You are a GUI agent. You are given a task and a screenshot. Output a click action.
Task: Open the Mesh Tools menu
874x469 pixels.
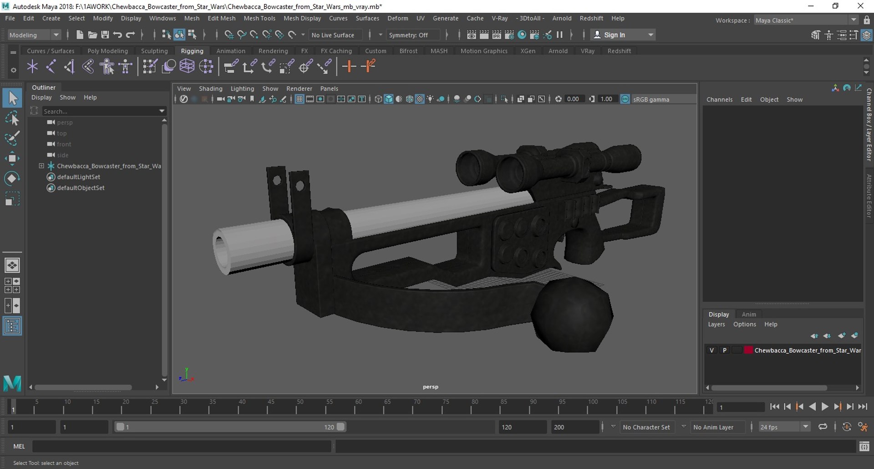(259, 18)
